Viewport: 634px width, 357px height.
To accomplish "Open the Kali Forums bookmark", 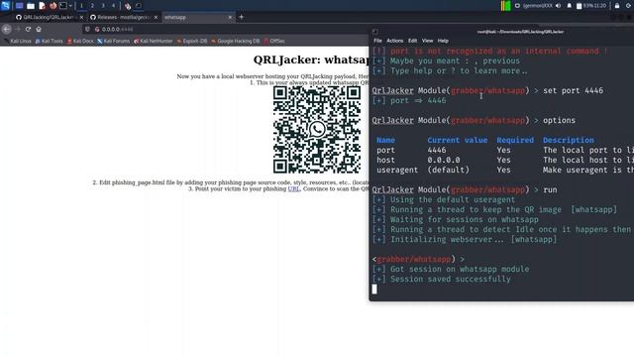I will coord(114,41).
